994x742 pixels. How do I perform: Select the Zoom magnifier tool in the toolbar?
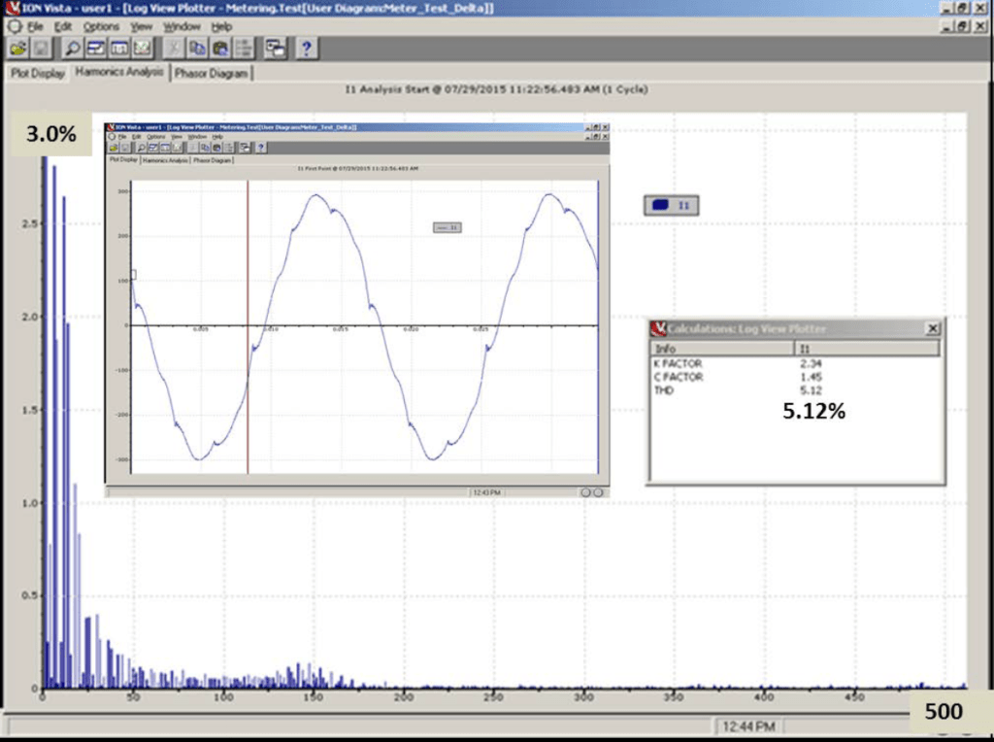click(72, 48)
